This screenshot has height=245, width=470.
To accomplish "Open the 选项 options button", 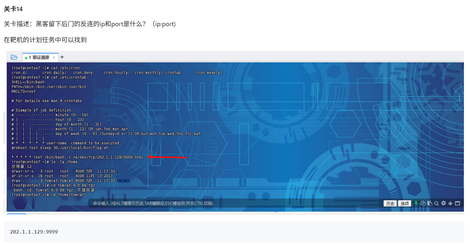I will pyautogui.click(x=405, y=204).
